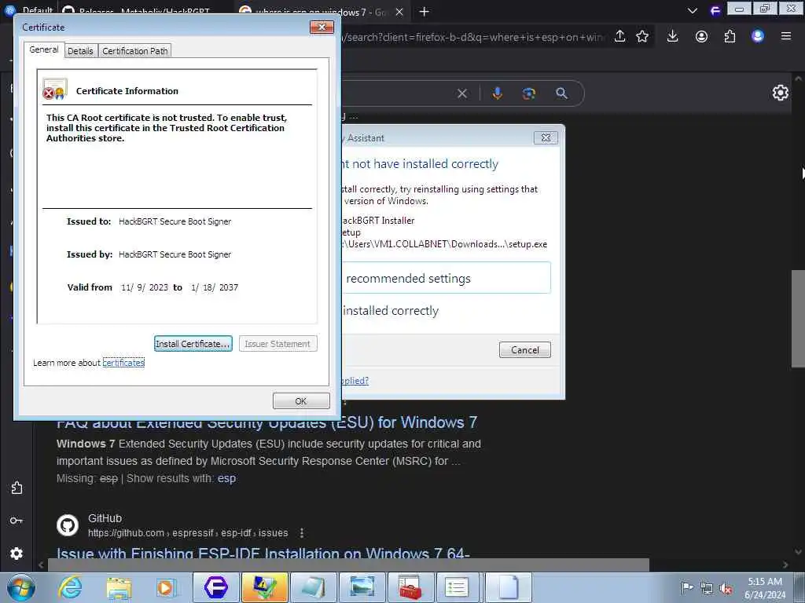Screen dimensions: 805x603
Task: Switch to the Details tab in Certificate dialog
Action: pyautogui.click(x=81, y=51)
